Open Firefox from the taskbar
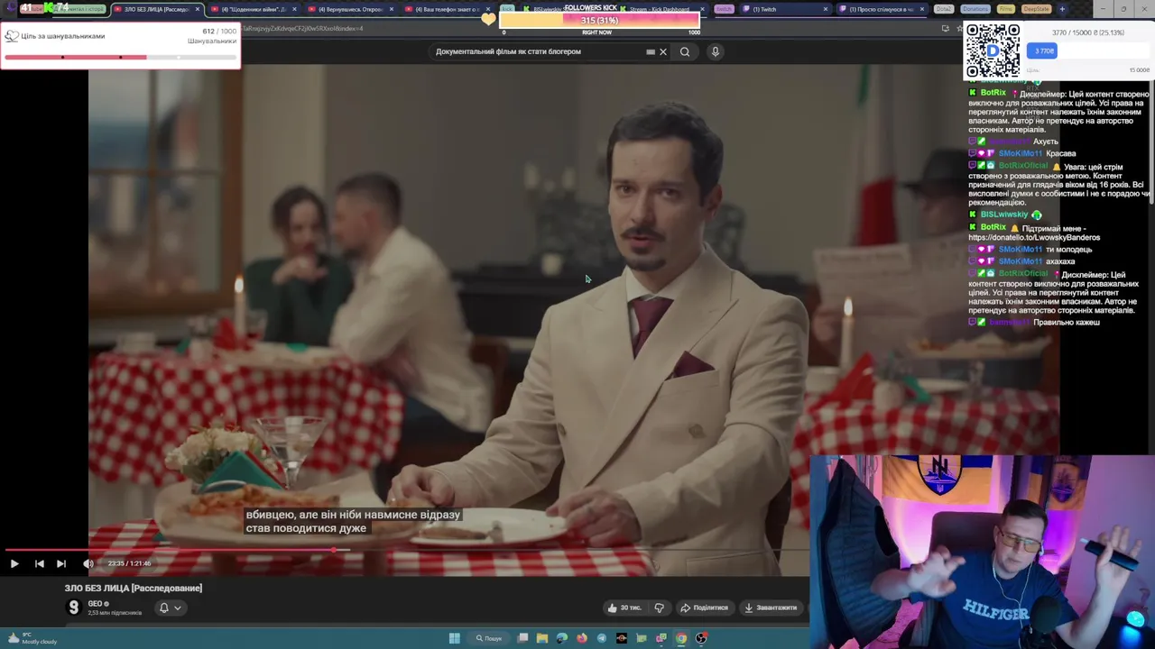The width and height of the screenshot is (1155, 649). (x=582, y=638)
